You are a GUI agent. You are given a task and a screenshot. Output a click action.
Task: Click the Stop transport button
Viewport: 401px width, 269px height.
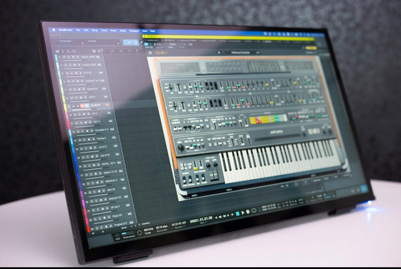[238, 213]
